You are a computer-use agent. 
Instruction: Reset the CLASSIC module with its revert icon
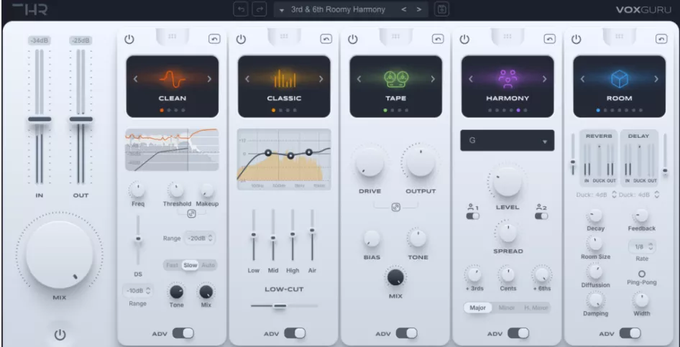pos(326,39)
